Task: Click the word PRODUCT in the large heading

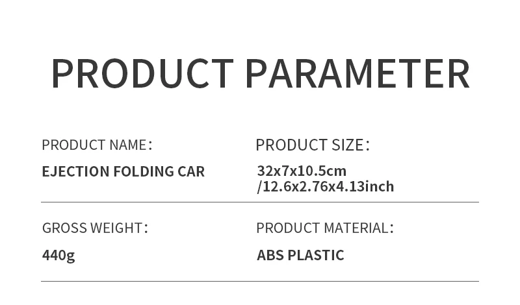Action: coord(142,73)
